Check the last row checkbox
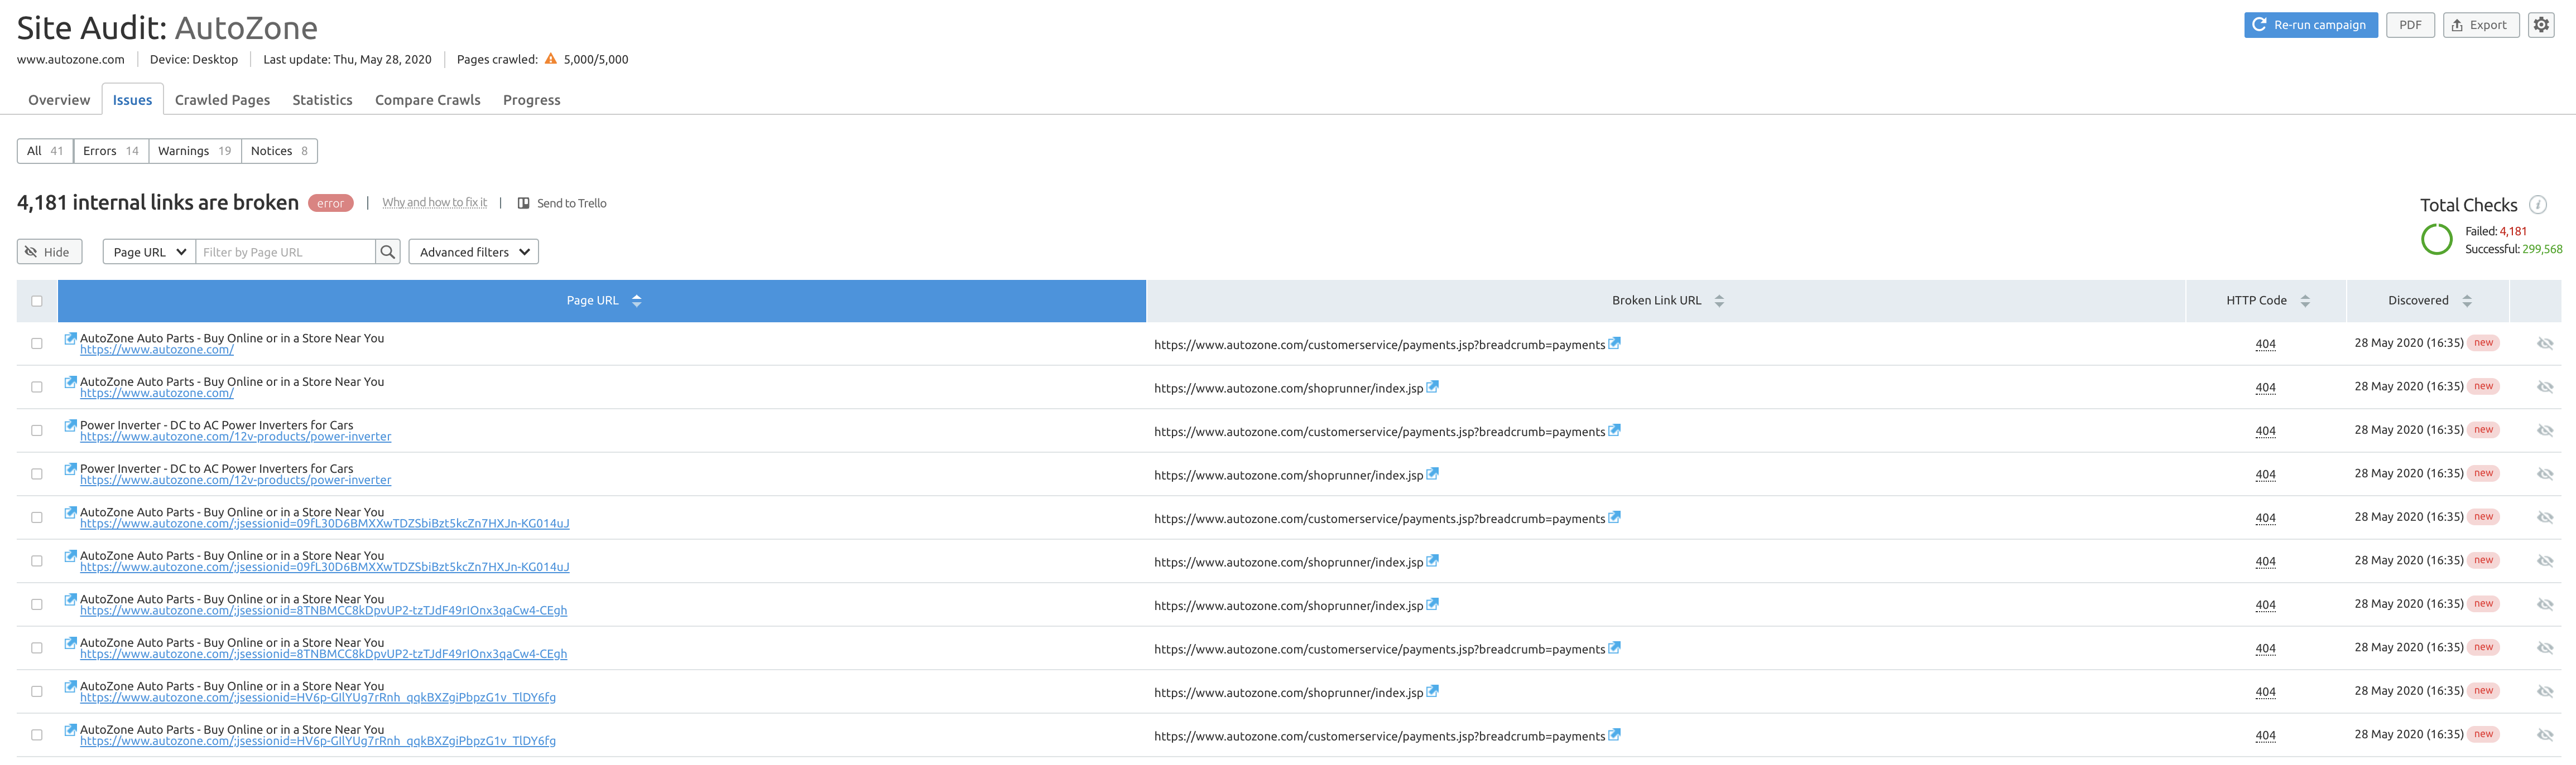Screen dimensions: 2576x765 37,735
